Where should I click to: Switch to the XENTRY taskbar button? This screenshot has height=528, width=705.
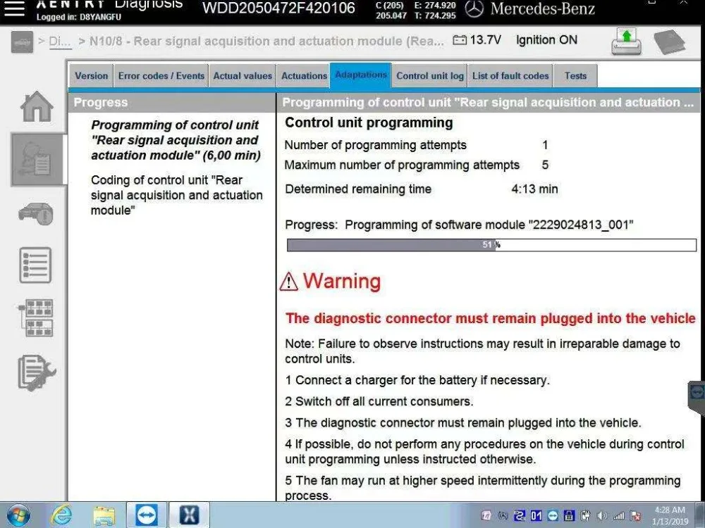(x=189, y=515)
